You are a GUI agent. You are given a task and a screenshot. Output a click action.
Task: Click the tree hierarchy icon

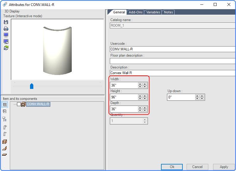click(x=5, y=119)
